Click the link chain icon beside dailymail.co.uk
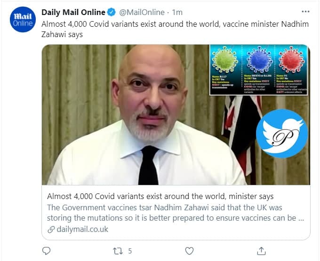The image size is (320, 261). click(x=51, y=230)
